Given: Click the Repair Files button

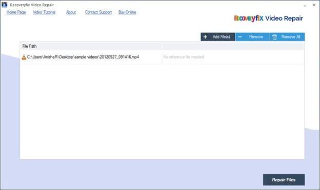Looking at the screenshot, I should 284,180.
